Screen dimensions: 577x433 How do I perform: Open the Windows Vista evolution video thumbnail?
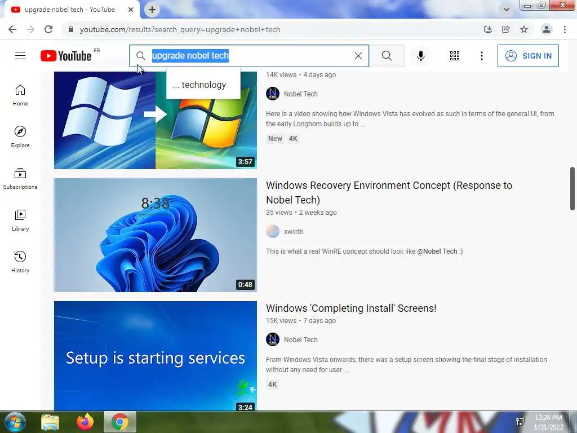tap(156, 120)
